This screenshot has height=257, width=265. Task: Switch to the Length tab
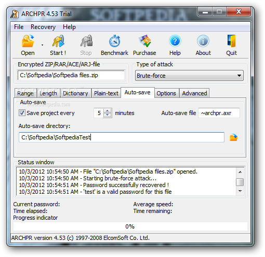click(48, 93)
